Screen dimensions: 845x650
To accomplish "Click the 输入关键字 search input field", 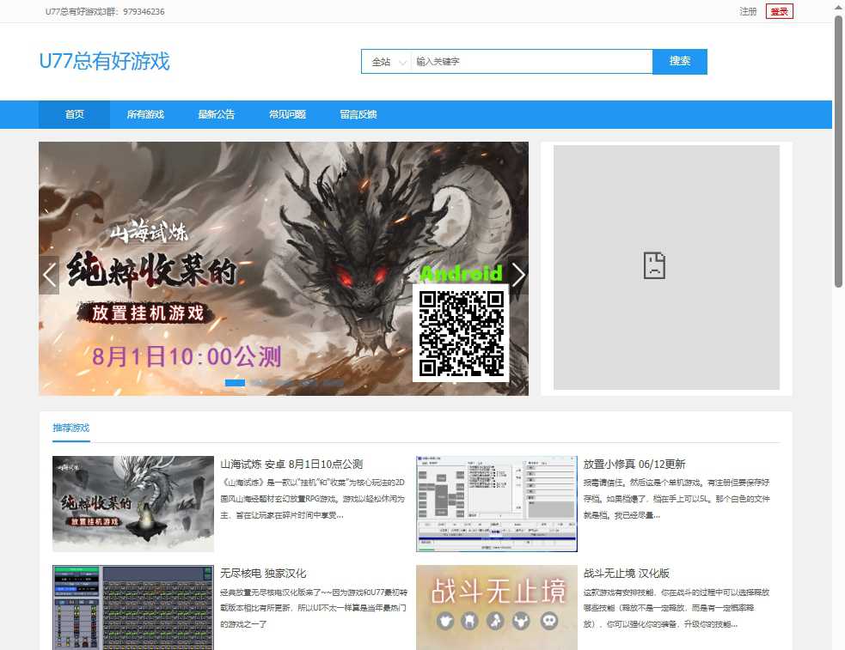I will [530, 62].
